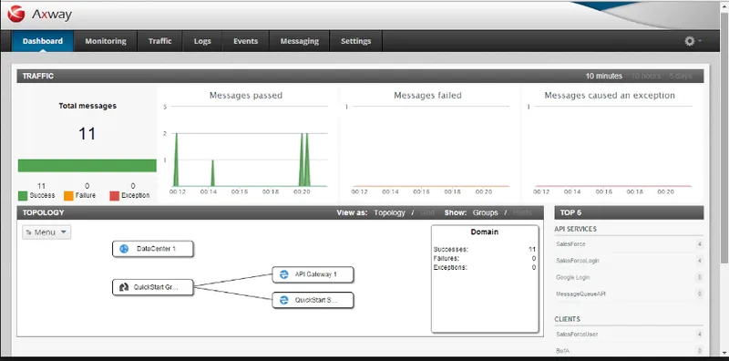Viewport: 729px width, 361px height.
Task: Show Hosts in topology
Action: (x=522, y=212)
